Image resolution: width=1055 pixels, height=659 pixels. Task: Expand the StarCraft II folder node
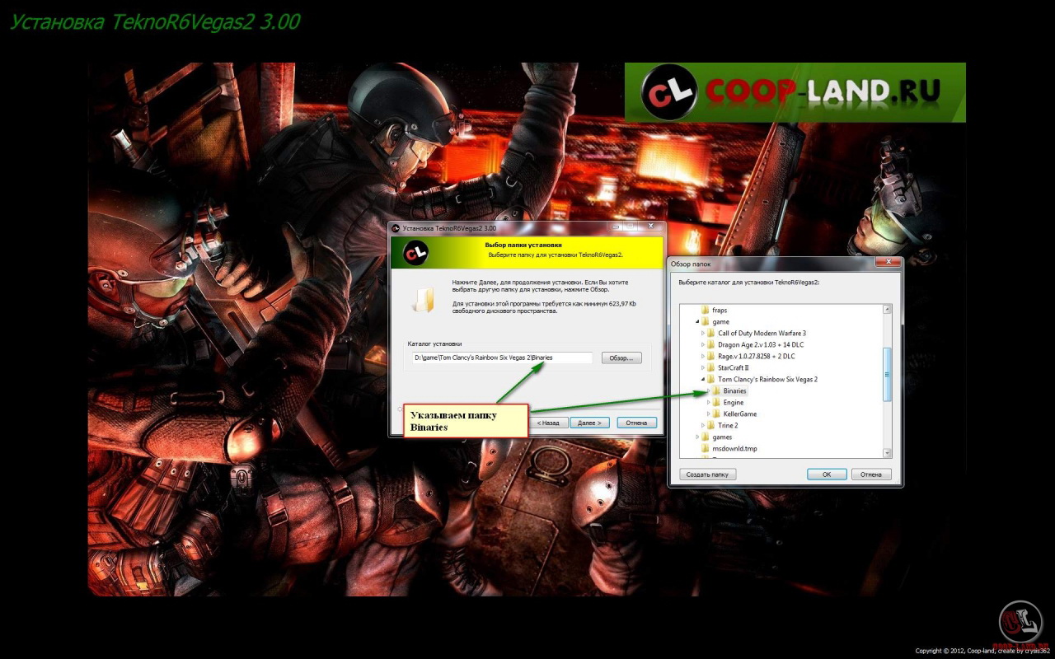(703, 367)
